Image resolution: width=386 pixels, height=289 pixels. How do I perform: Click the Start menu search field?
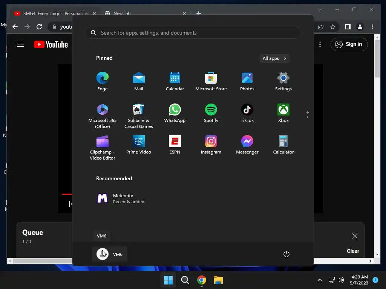coord(193,33)
